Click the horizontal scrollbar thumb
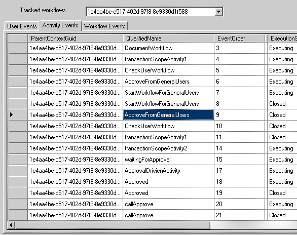The width and height of the screenshot is (297, 235). (x=113, y=225)
